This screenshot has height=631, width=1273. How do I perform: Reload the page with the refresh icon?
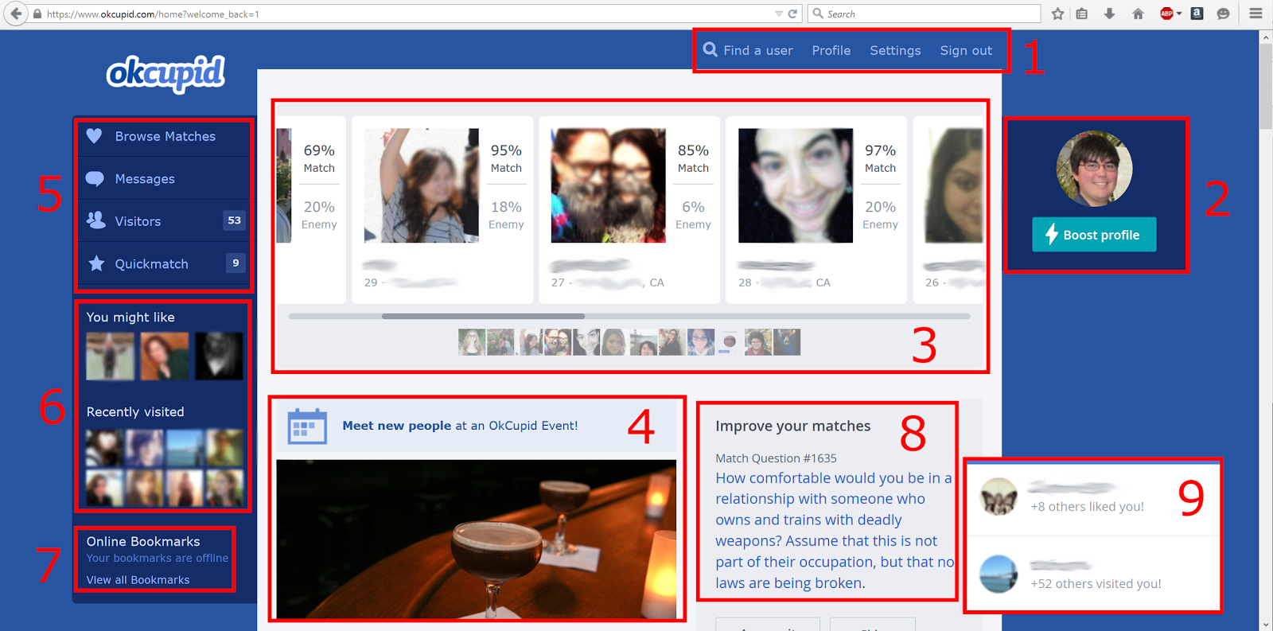click(x=792, y=14)
